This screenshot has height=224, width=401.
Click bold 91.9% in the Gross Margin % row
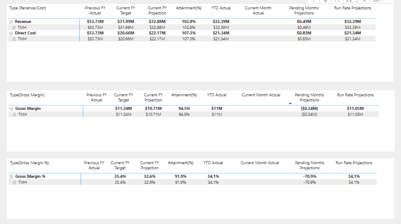click(x=181, y=176)
